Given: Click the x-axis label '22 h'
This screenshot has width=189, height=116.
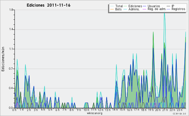Looking at the screenshot, I should pyautogui.click(x=172, y=110).
